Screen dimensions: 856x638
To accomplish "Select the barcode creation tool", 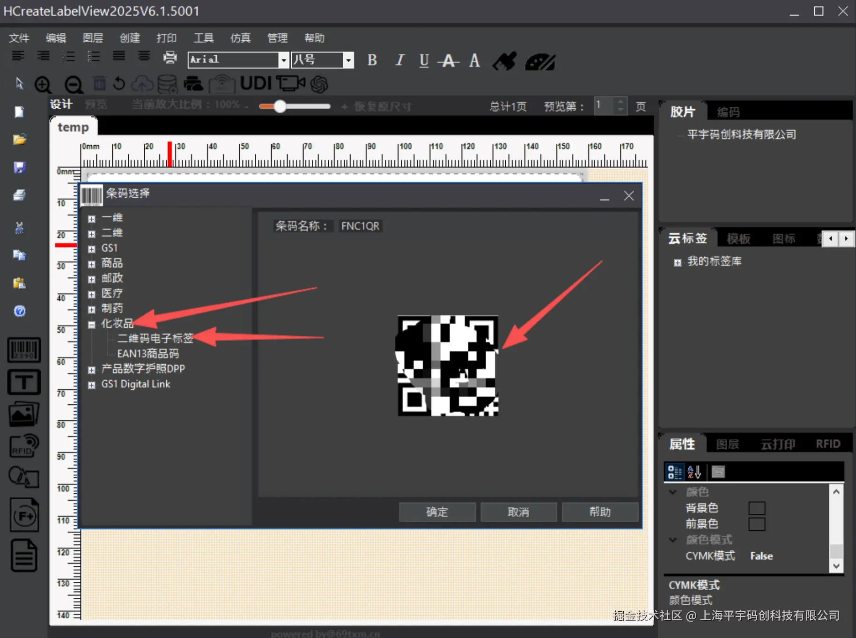I will point(24,350).
